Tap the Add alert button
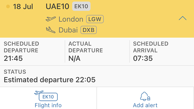The image size is (194, 109). point(145,98)
